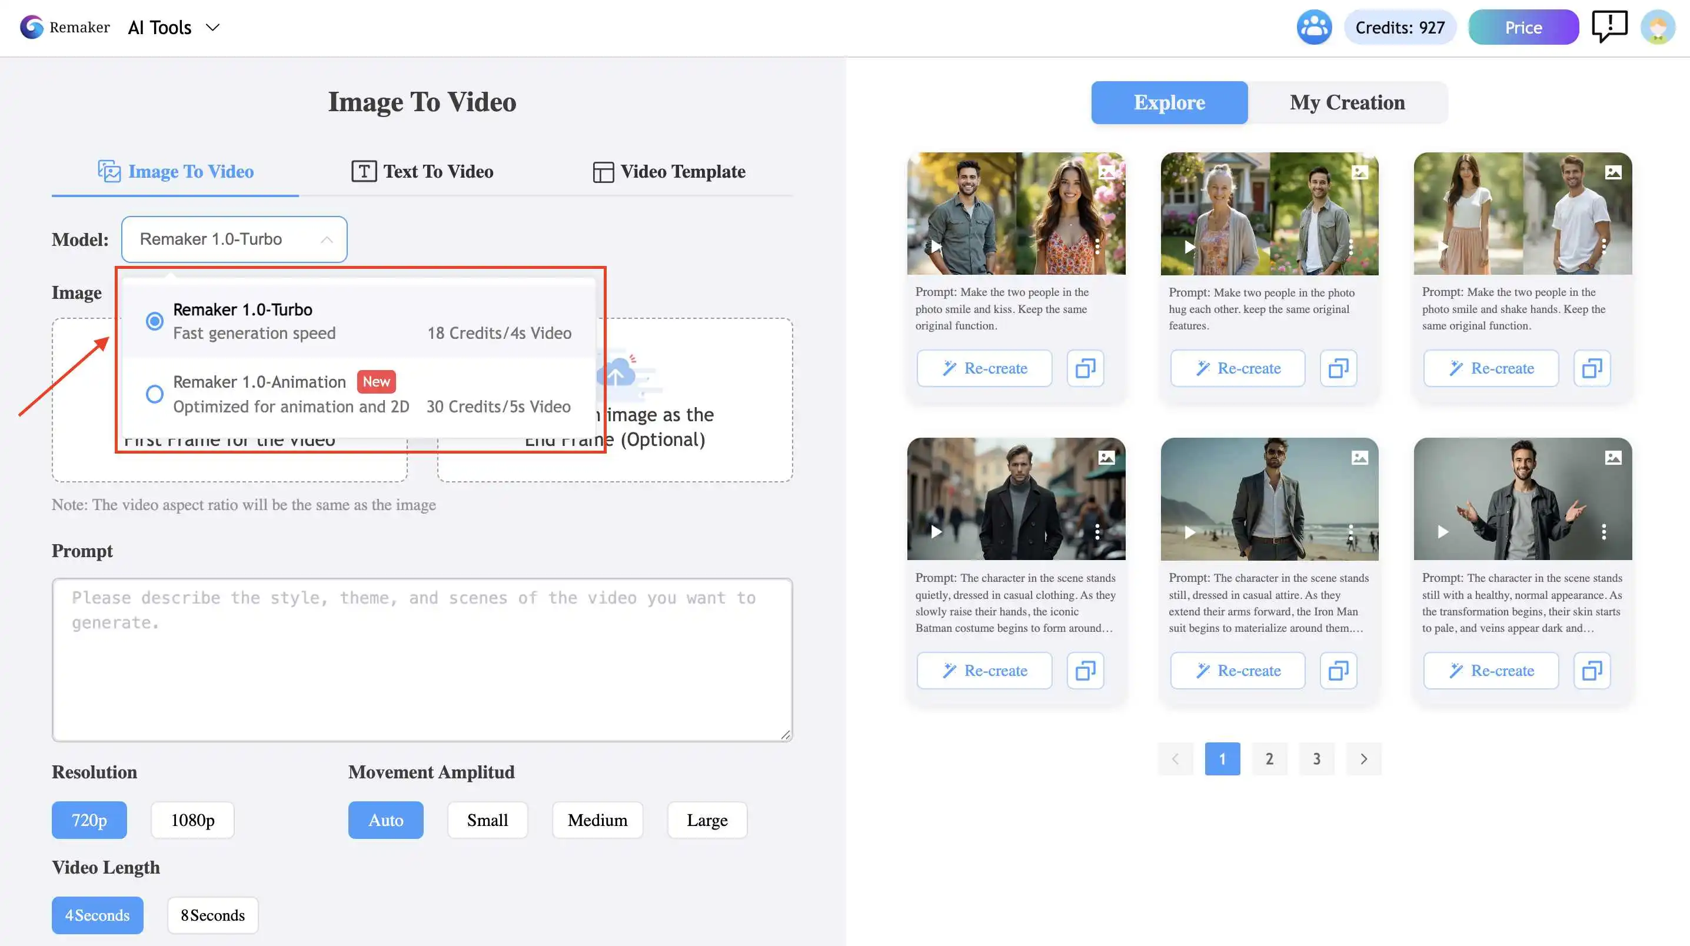Play the Batman costume video
Screen dimensions: 1690x946
[936, 531]
